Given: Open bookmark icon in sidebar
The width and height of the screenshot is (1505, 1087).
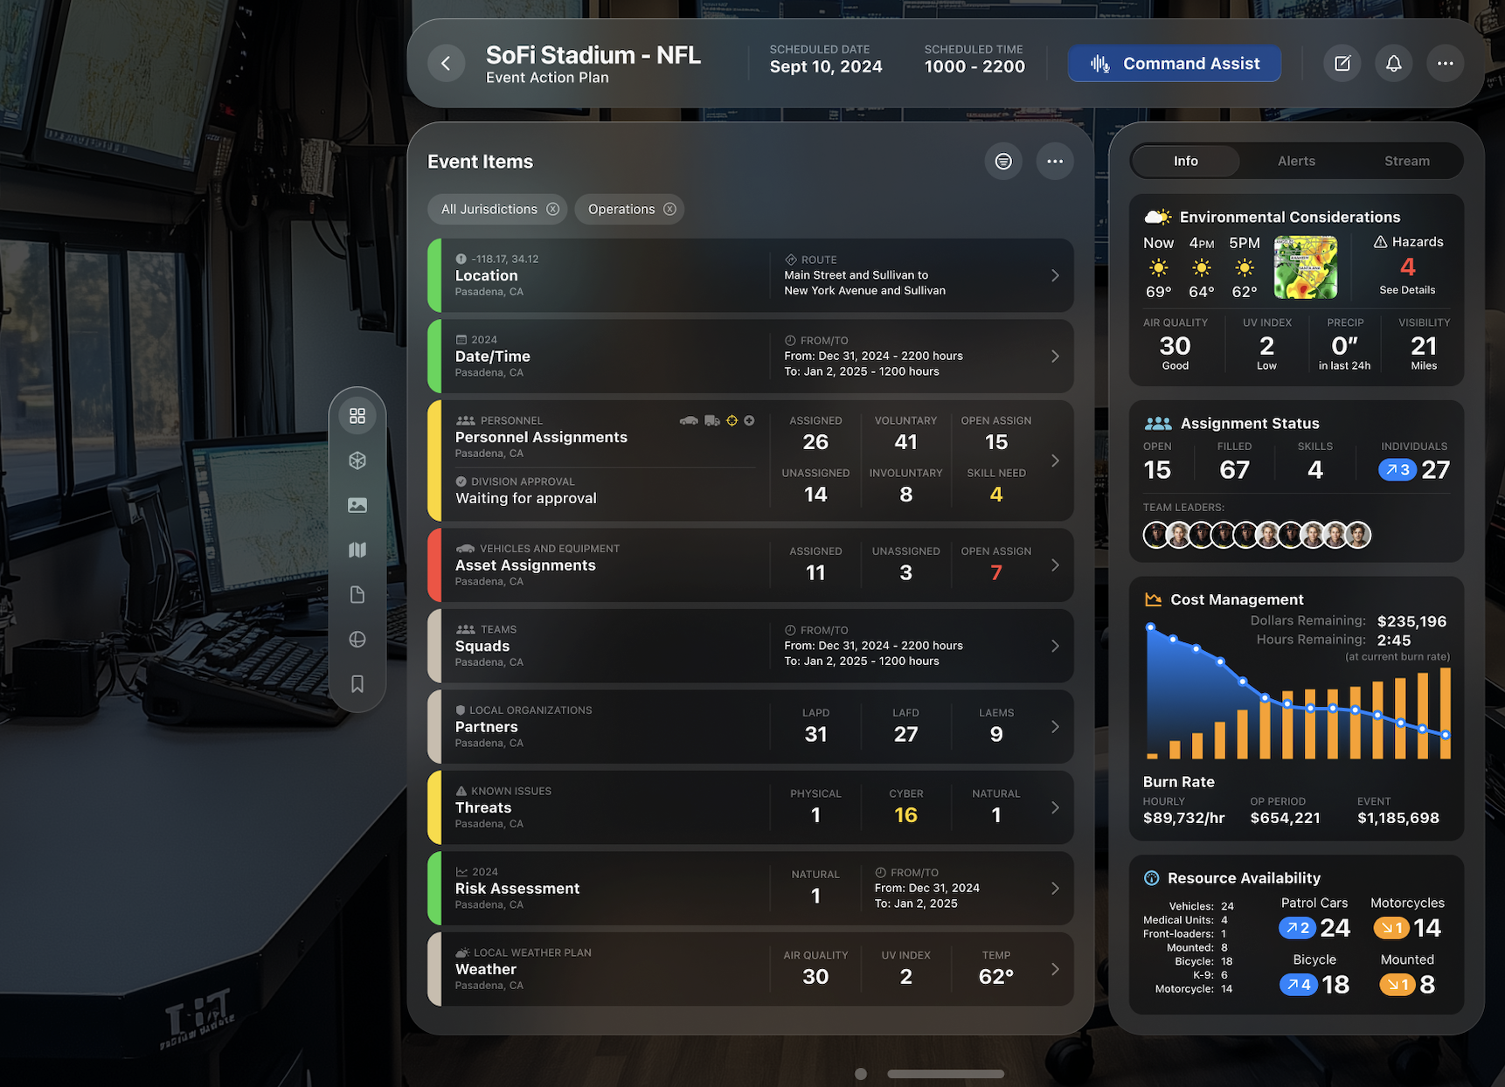Looking at the screenshot, I should [357, 684].
